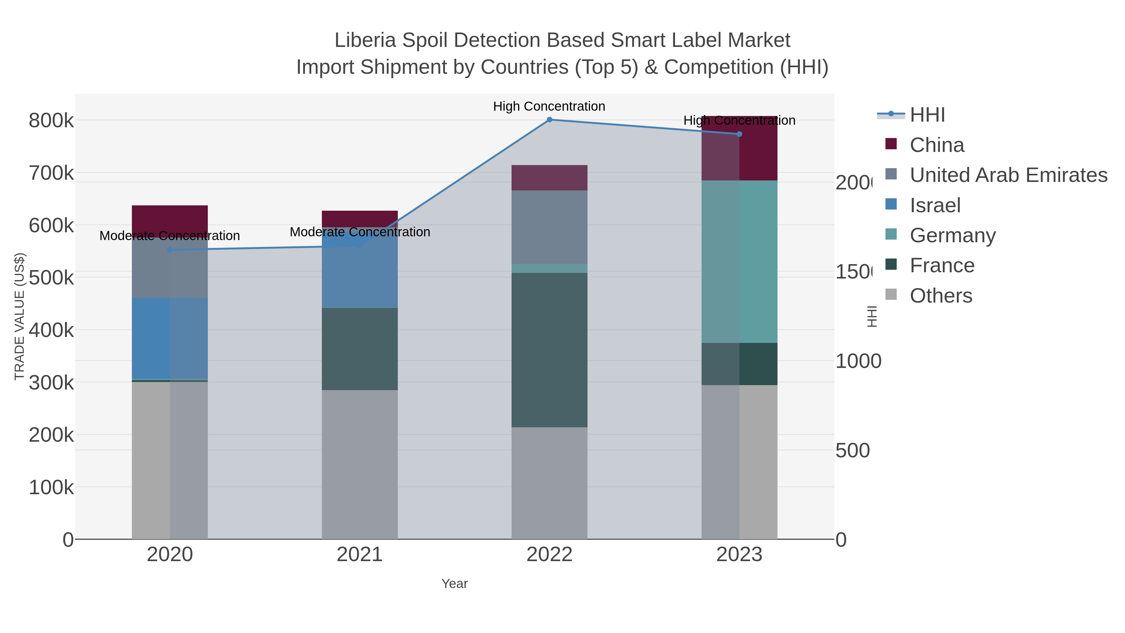Image resolution: width=1125 pixels, height=633 pixels.
Task: Click the Others segment of the 2020 bar
Action: tap(170, 460)
